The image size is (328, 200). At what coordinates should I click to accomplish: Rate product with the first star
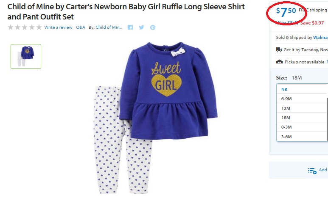[x=11, y=27]
